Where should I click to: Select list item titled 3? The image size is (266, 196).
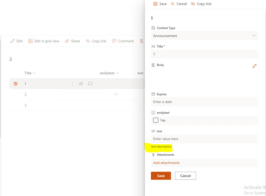tap(25, 105)
